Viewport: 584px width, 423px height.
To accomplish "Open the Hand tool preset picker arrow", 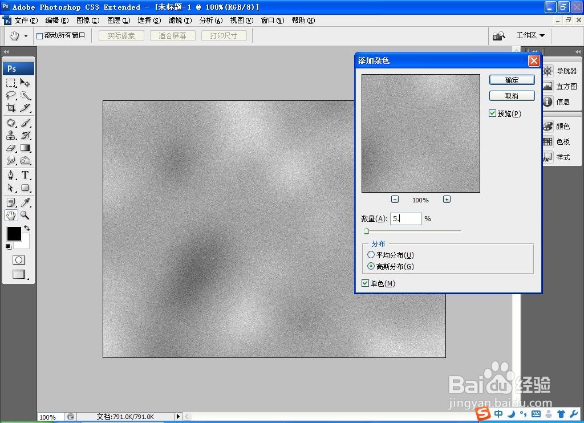I will (26, 36).
